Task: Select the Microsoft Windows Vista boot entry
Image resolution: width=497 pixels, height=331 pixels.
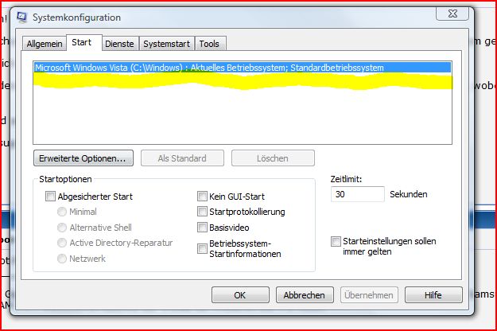Action: (243, 68)
